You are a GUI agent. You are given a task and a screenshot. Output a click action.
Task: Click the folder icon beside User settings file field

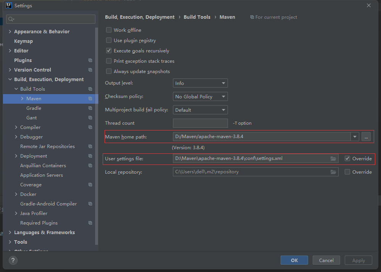click(333, 158)
